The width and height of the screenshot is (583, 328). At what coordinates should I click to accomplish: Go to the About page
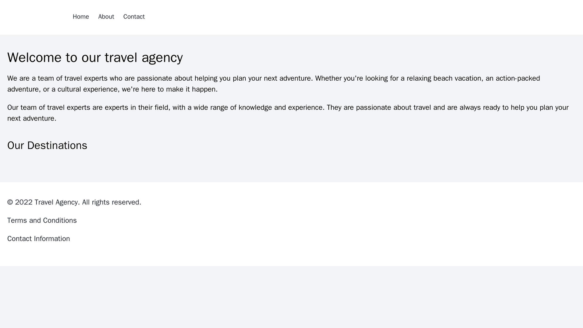click(106, 17)
